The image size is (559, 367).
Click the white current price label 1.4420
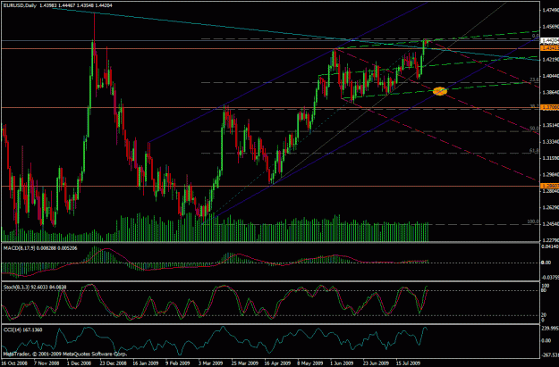(549, 40)
